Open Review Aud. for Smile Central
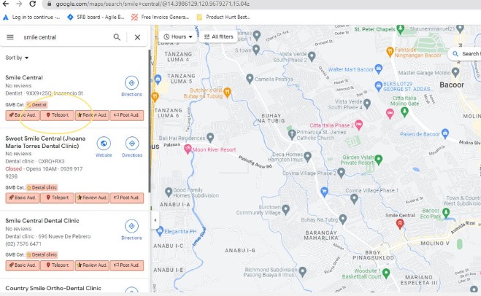The image size is (481, 296). coord(92,115)
